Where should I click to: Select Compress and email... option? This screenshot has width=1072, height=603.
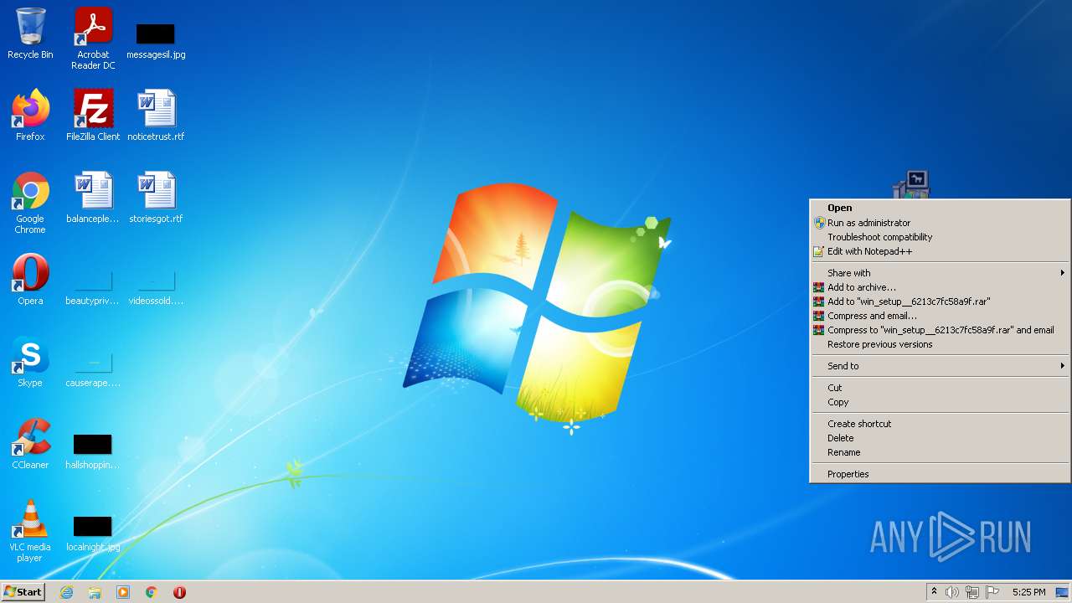click(x=940, y=316)
